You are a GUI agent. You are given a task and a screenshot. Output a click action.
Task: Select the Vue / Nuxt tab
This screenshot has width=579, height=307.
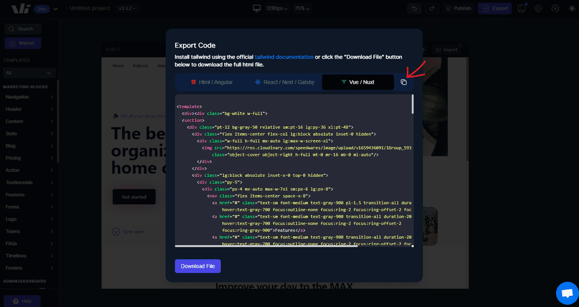point(358,82)
